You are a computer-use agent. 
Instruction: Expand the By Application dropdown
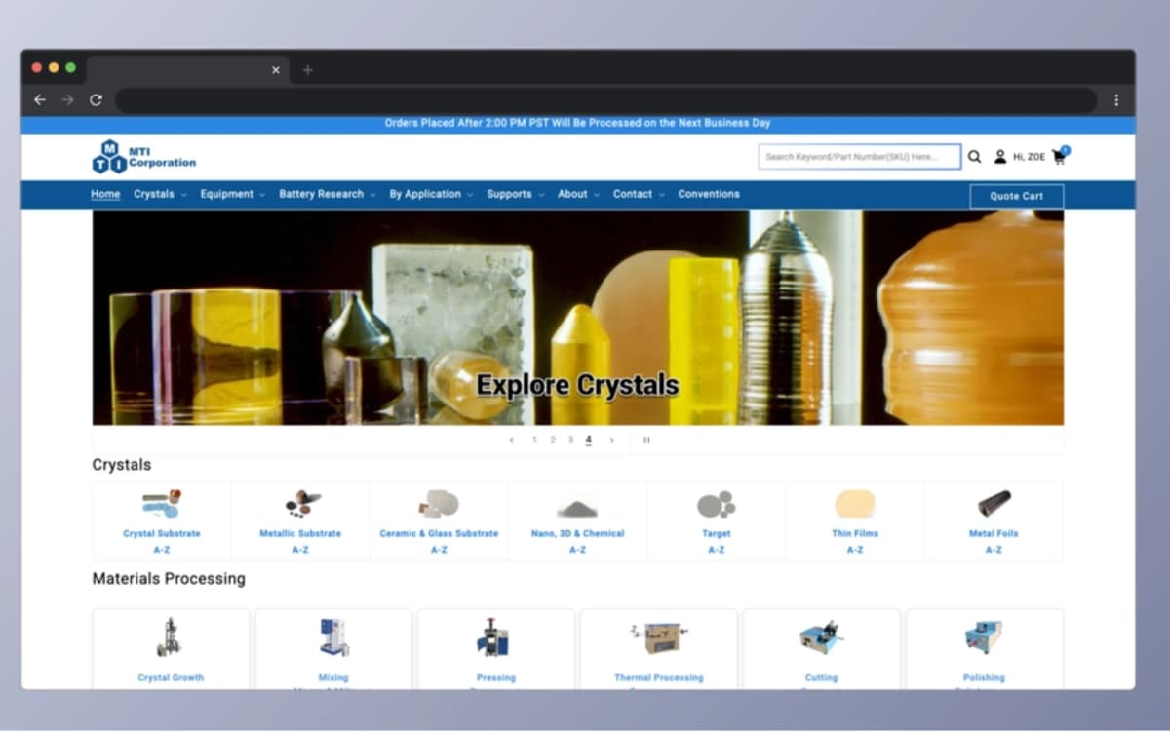(425, 194)
